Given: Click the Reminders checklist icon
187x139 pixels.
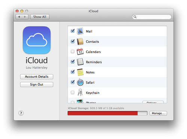Looking at the screenshot, I should click(80, 62).
